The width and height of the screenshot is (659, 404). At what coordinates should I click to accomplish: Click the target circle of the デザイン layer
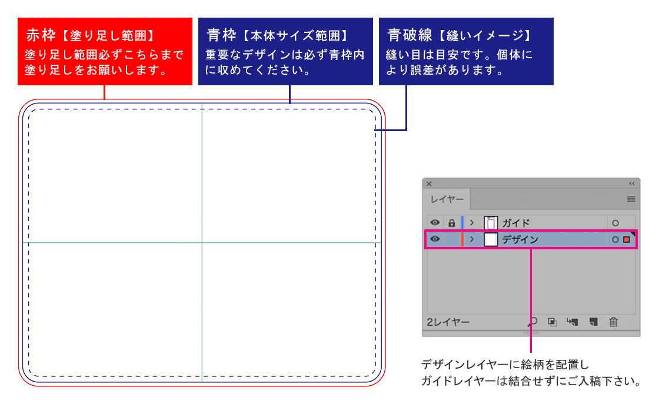click(x=615, y=239)
